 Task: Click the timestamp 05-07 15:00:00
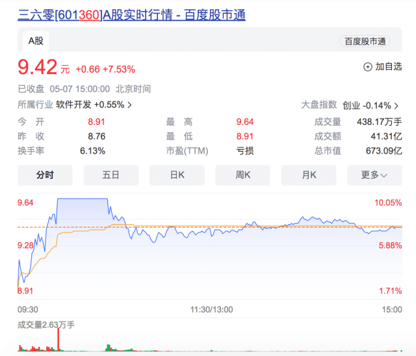[x=79, y=89]
